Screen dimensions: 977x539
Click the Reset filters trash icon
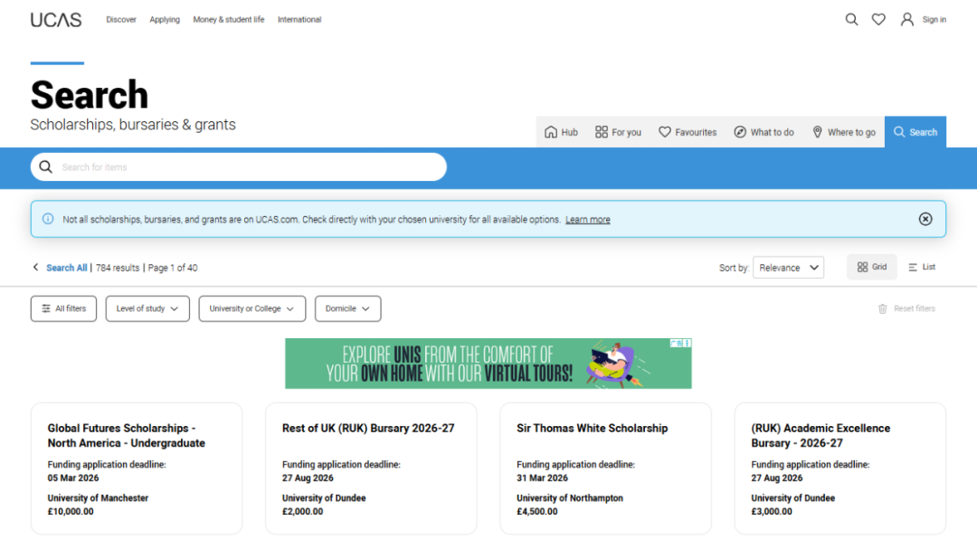(x=883, y=309)
